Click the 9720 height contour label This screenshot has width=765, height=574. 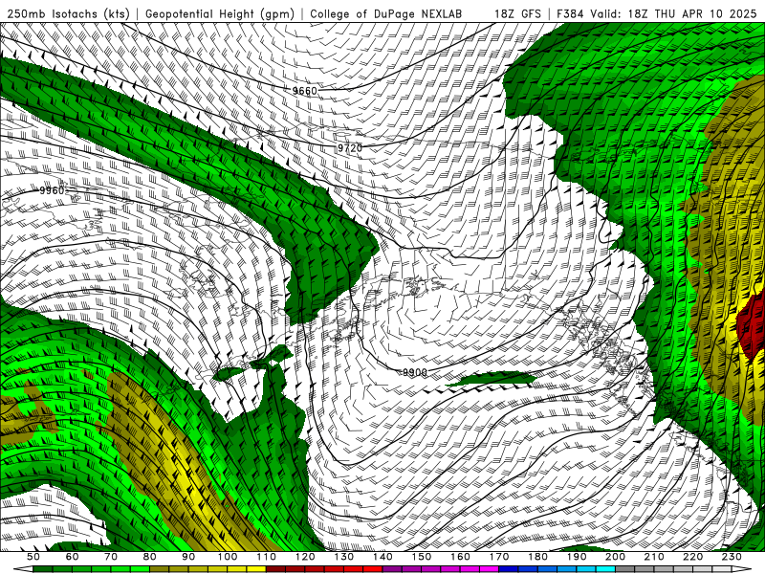point(350,147)
